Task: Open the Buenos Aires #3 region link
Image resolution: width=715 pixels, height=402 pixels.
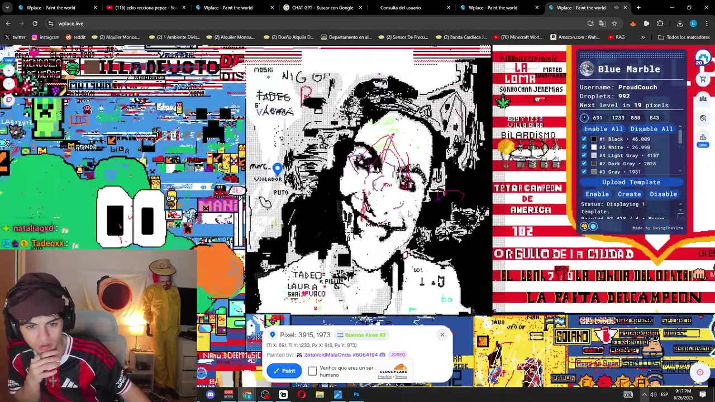Action: coord(361,335)
